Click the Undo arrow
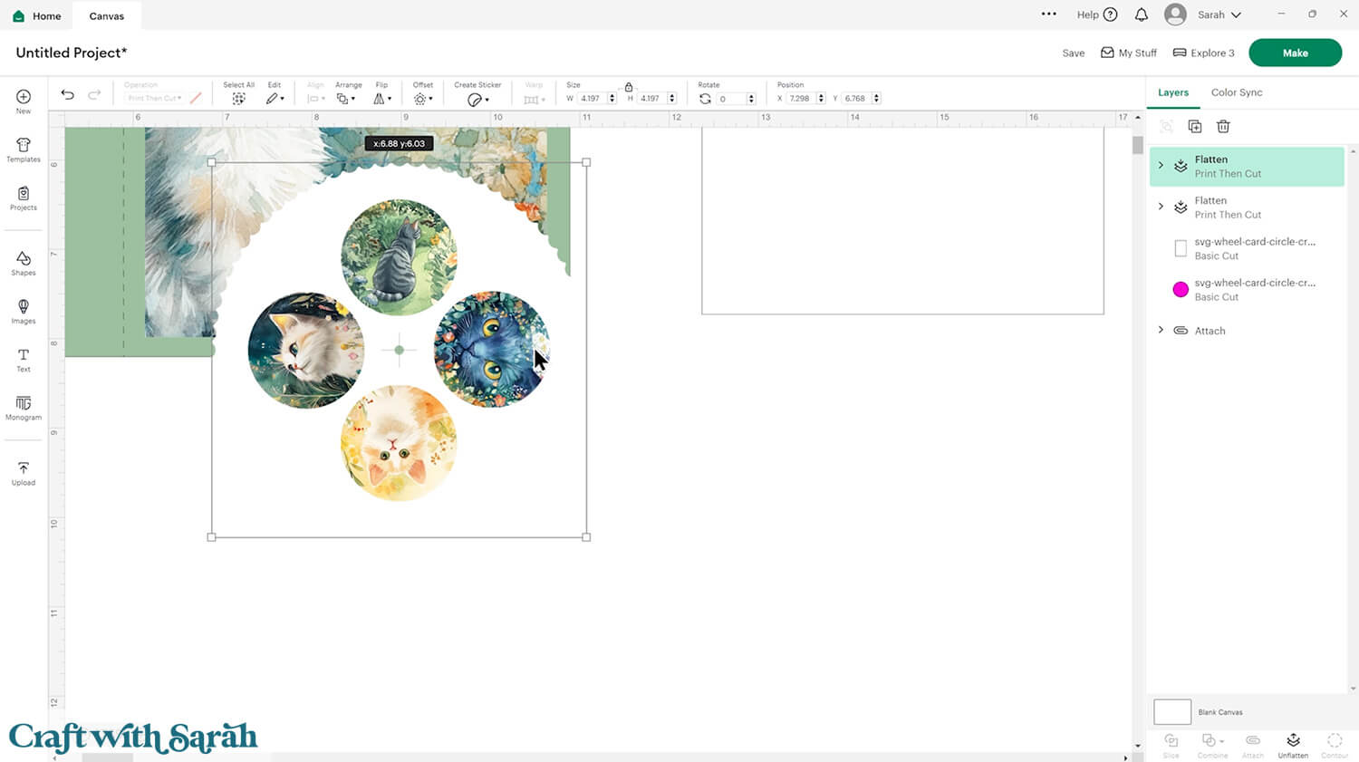This screenshot has height=762, width=1359. [x=67, y=95]
